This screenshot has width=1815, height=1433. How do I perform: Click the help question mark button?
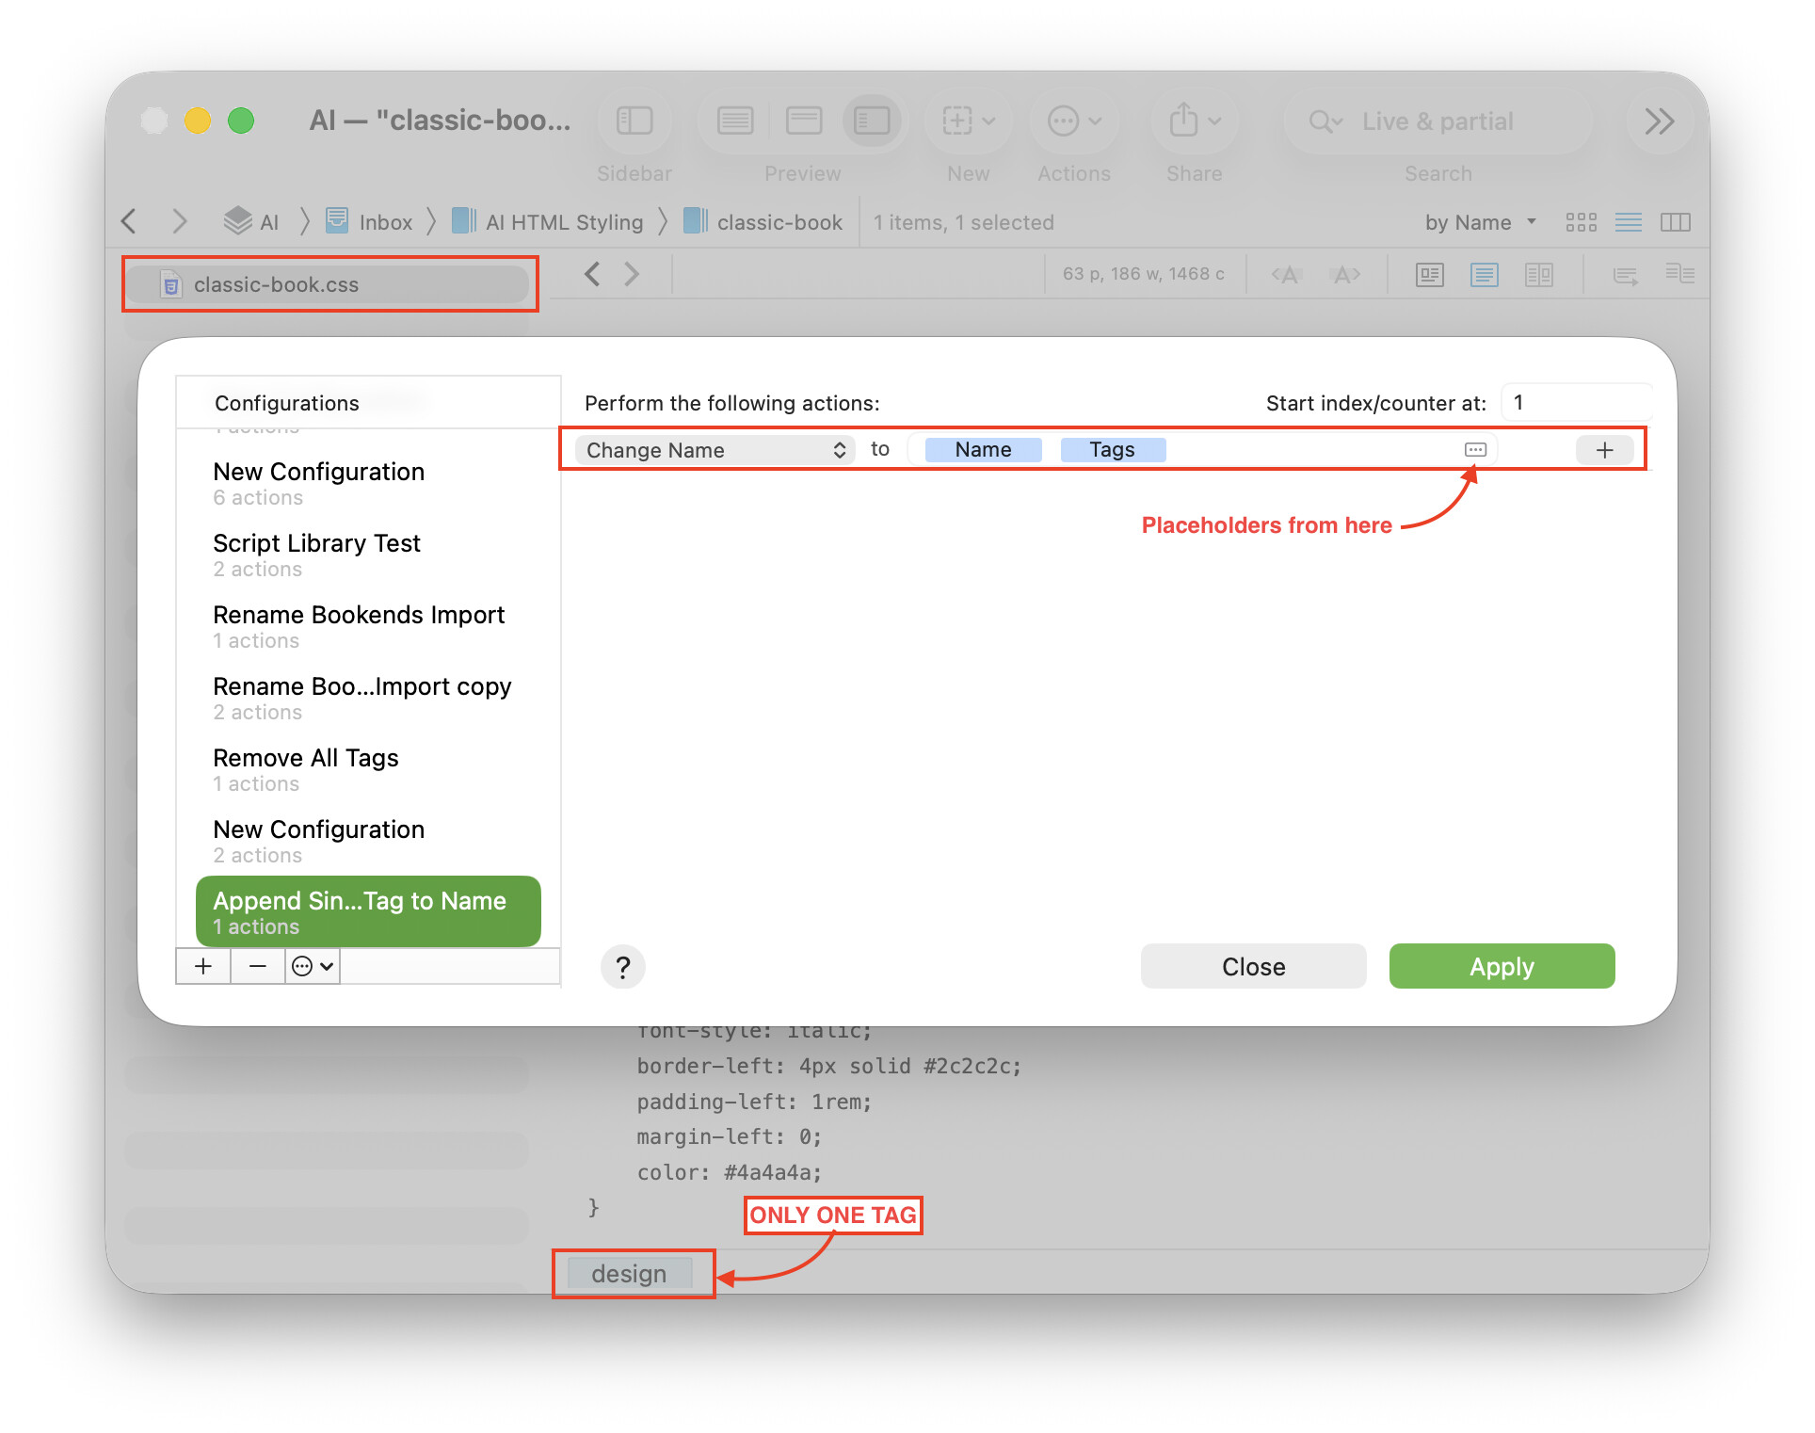click(622, 967)
